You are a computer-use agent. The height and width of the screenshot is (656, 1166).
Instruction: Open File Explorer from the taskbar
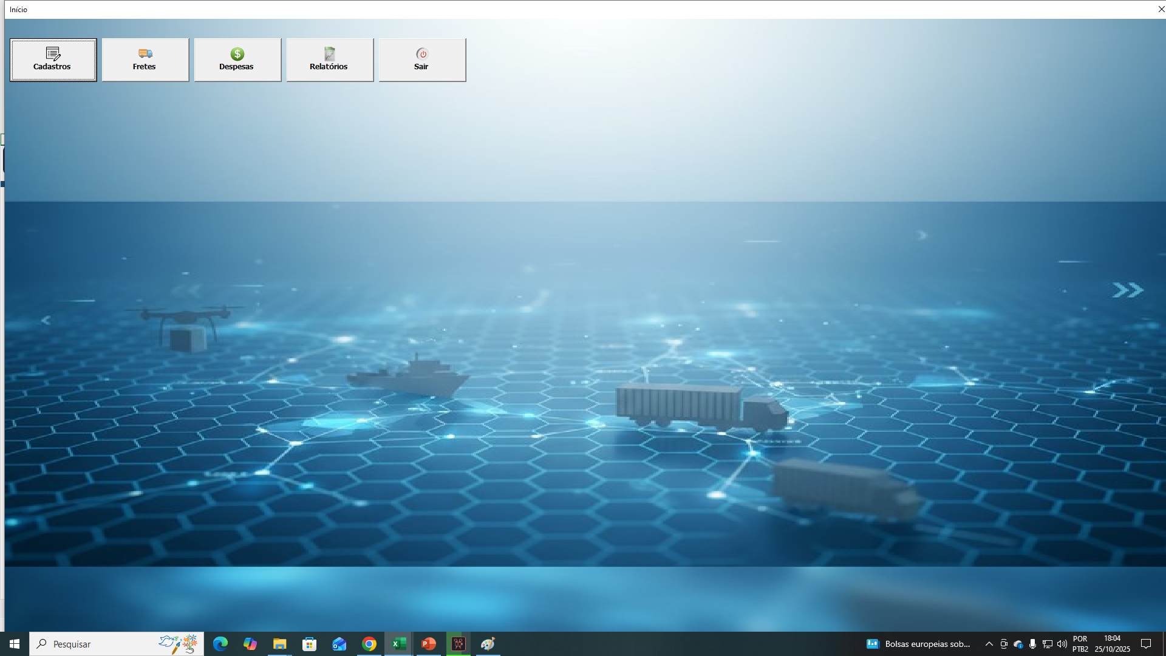(x=279, y=644)
